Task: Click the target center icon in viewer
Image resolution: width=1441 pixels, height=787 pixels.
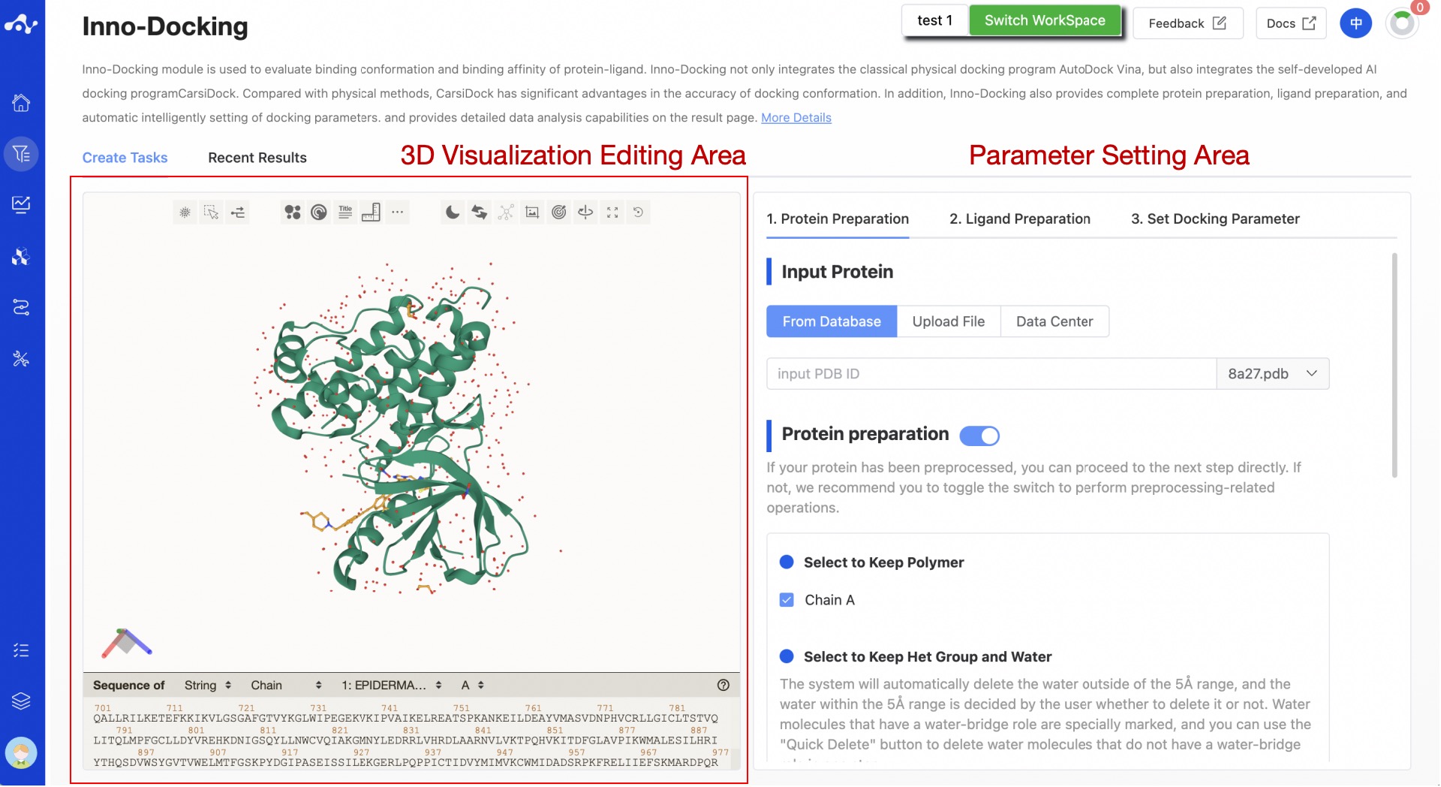Action: (559, 213)
